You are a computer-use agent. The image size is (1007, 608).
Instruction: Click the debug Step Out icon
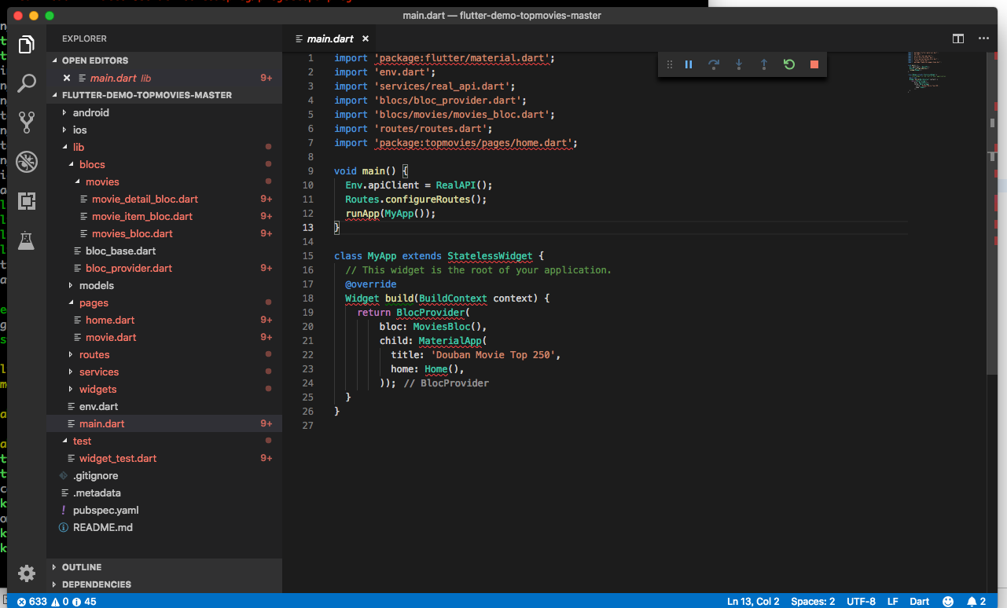(x=764, y=64)
